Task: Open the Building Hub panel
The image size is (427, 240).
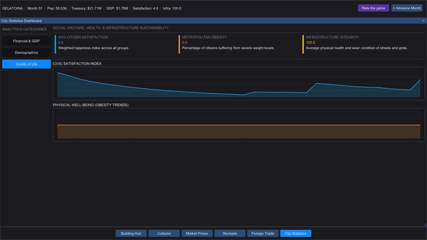Action: (131, 233)
